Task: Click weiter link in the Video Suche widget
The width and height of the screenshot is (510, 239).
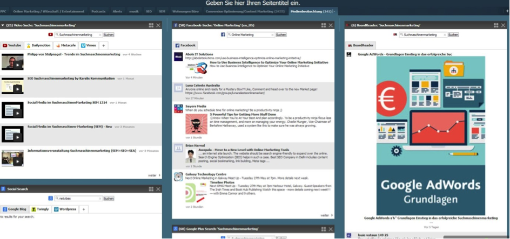Action: (154, 175)
